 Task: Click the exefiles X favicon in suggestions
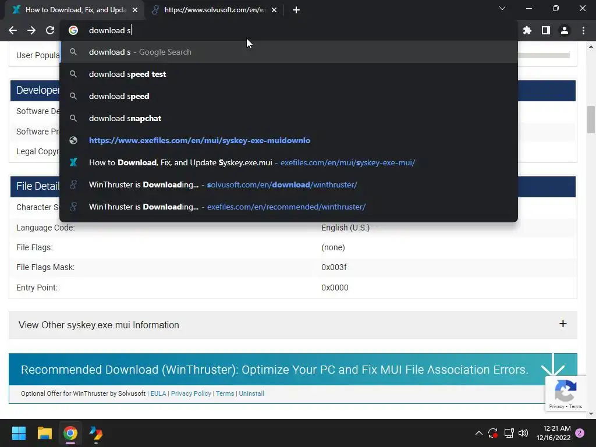pos(73,162)
